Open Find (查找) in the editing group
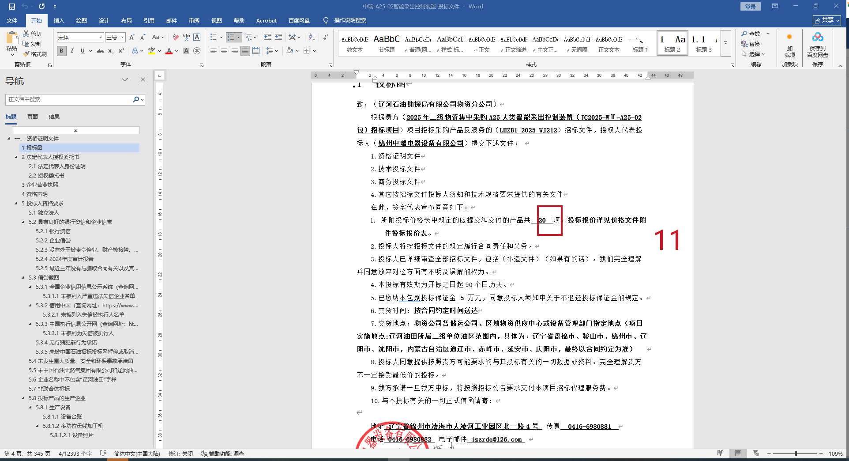 tap(751, 34)
